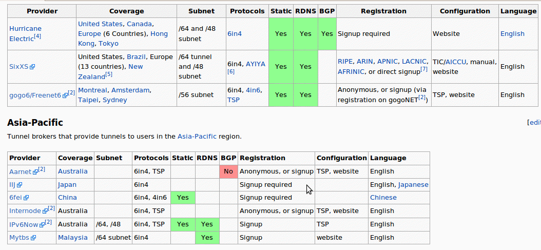Open the Japan coverage link
This screenshot has width=541, height=250.
[67, 185]
